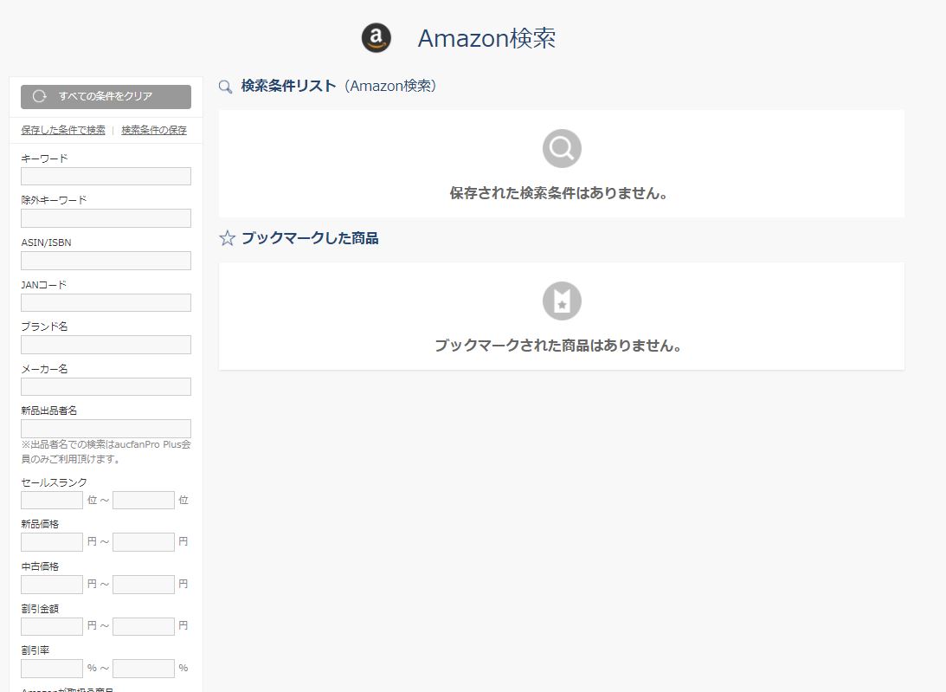Click the 割引金額 minimum amount field
This screenshot has height=692, width=946.
coord(52,626)
